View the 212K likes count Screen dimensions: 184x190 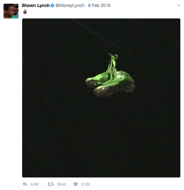pyautogui.click(x=85, y=184)
